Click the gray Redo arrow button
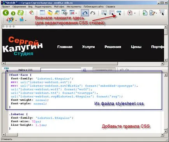The width and height of the screenshot is (169, 142). (x=93, y=13)
